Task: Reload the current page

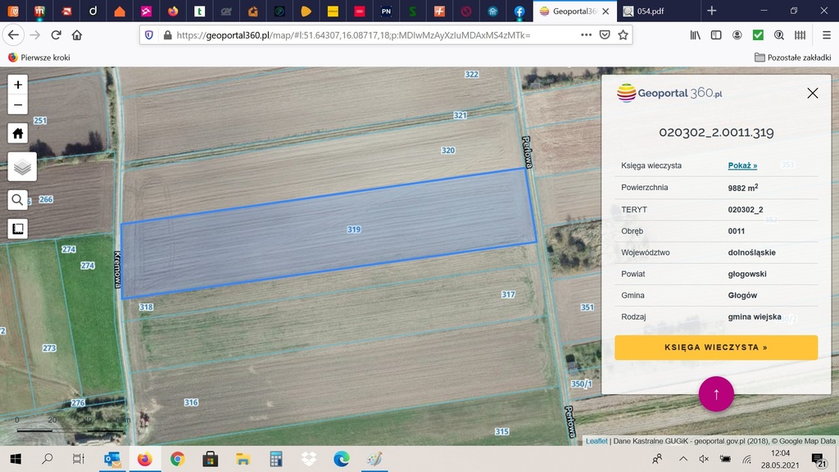Action: (x=56, y=35)
